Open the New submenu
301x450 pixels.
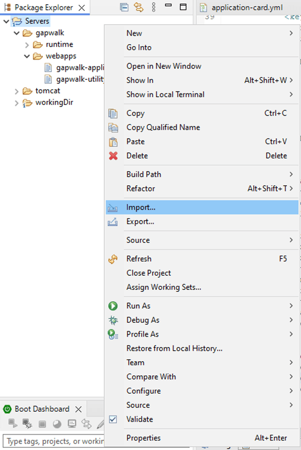click(x=202, y=33)
